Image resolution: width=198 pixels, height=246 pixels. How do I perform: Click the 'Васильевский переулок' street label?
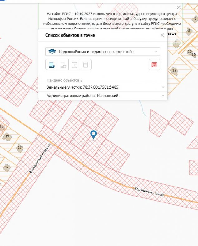(39, 160)
